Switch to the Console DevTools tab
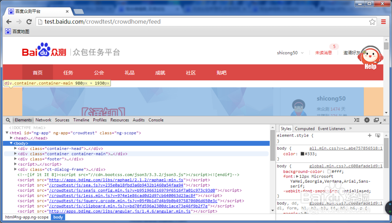Image resolution: width=392 pixels, height=223 pixels. click(156, 120)
